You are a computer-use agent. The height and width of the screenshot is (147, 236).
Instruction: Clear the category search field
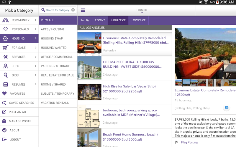click(x=73, y=10)
